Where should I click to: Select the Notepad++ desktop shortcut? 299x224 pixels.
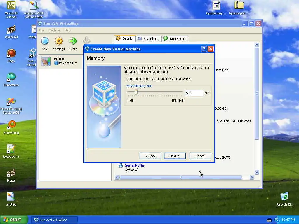click(x=11, y=151)
